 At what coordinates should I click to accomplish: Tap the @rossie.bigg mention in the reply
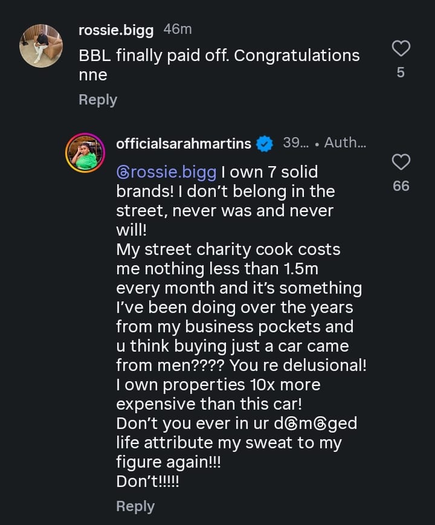[x=166, y=172]
